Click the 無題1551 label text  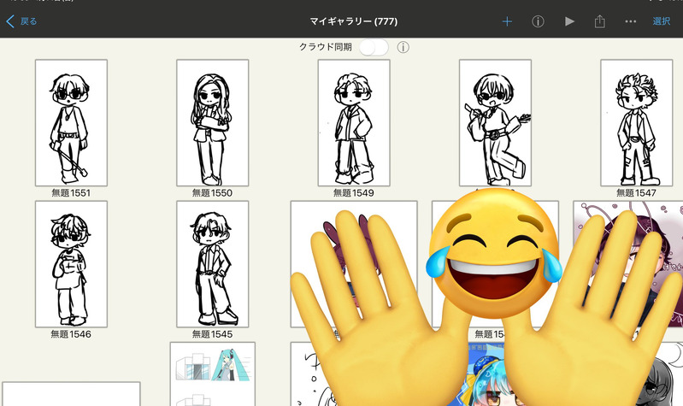[x=71, y=193]
